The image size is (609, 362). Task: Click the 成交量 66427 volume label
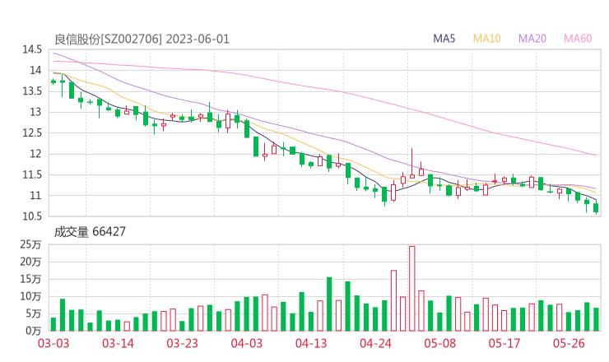(90, 232)
